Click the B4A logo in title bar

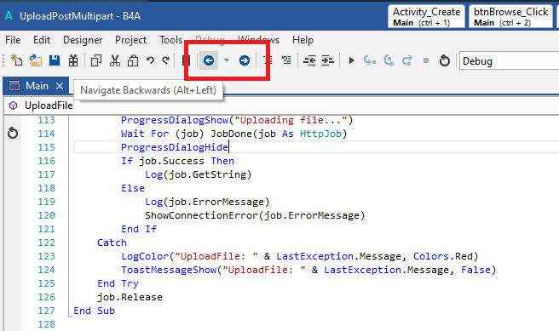pos(9,16)
